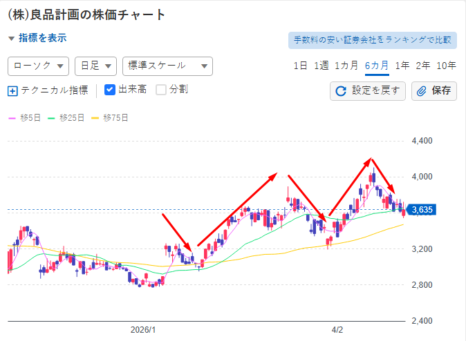Select the 1週 time range
The image size is (466, 341).
321,66
